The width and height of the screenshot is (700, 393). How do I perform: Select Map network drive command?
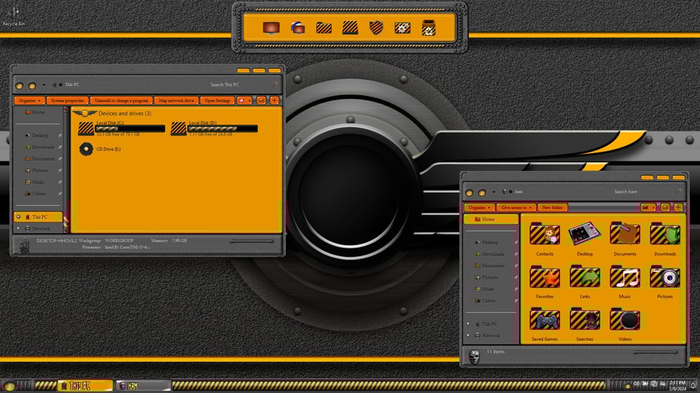176,100
